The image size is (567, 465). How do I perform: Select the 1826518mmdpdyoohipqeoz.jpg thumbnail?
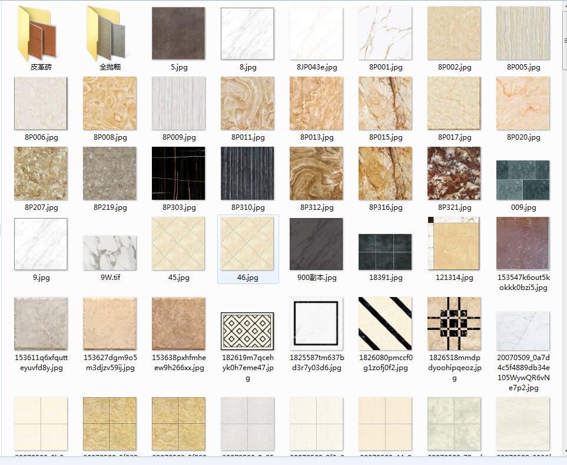454,324
